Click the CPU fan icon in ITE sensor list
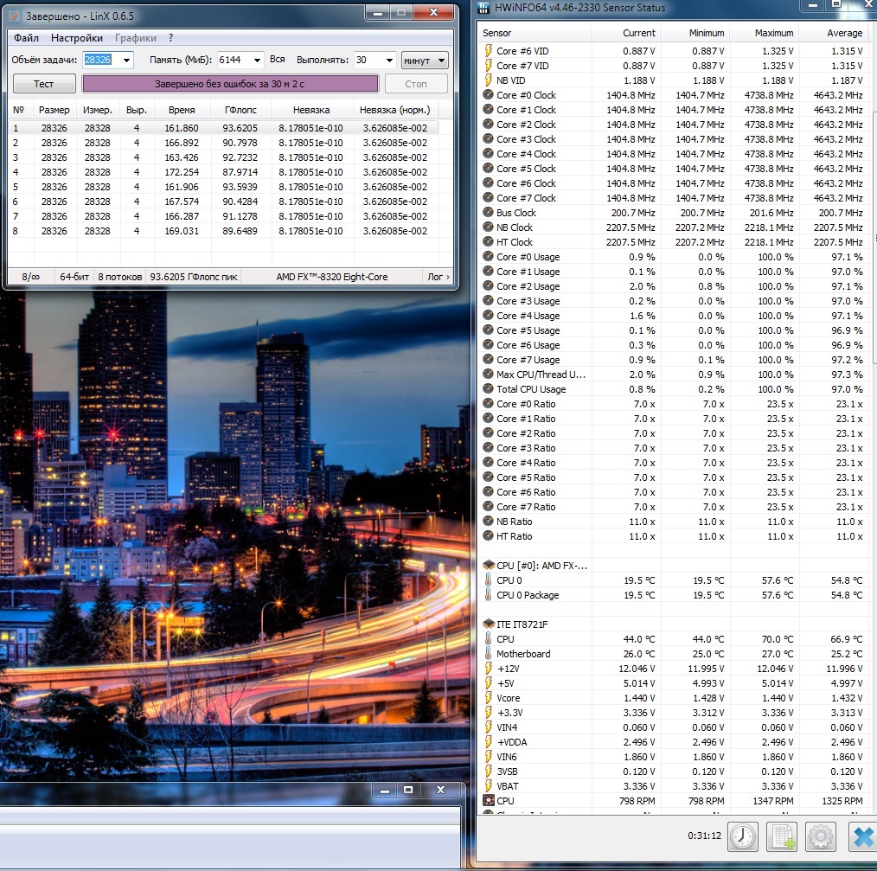 tap(489, 801)
